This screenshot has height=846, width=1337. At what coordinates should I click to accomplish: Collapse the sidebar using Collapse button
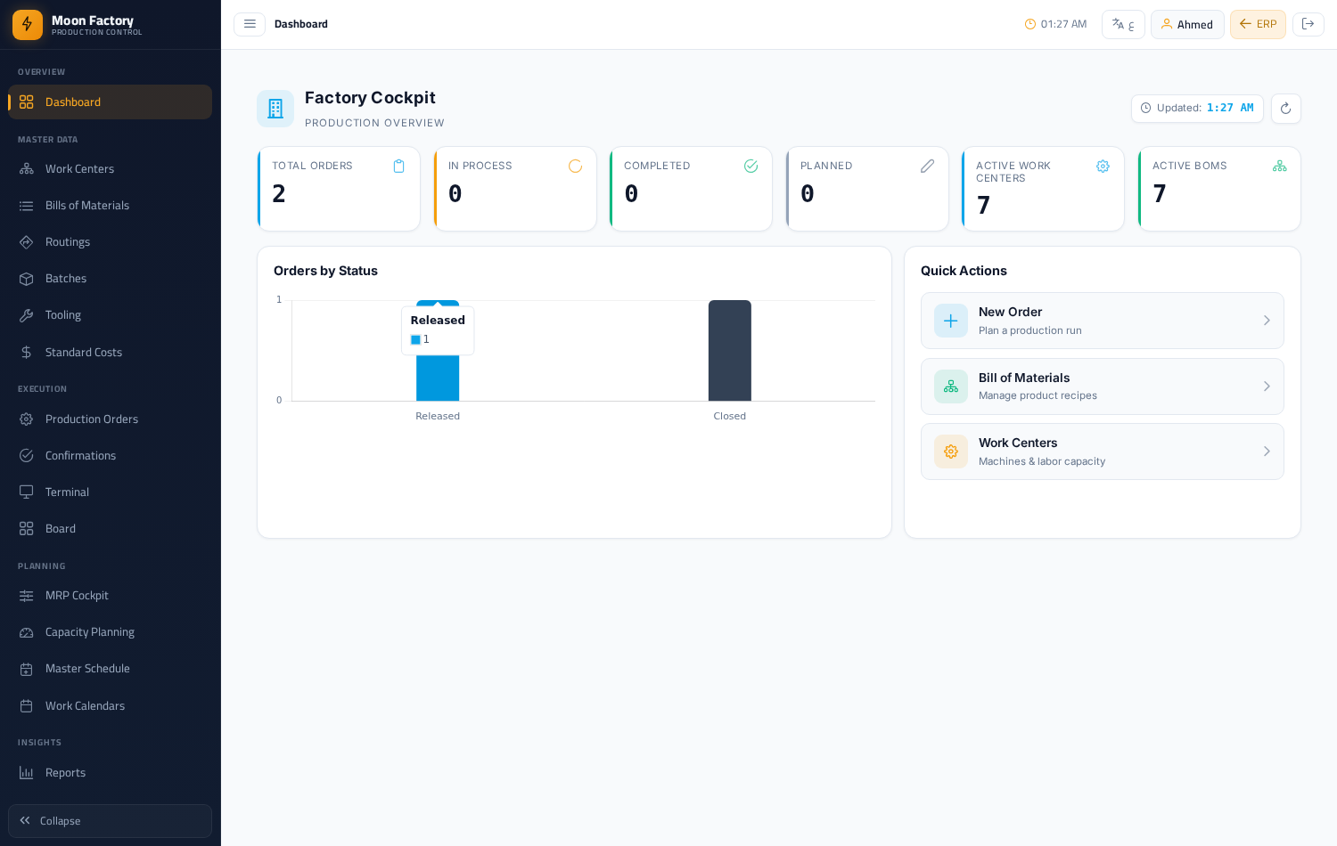(x=110, y=821)
